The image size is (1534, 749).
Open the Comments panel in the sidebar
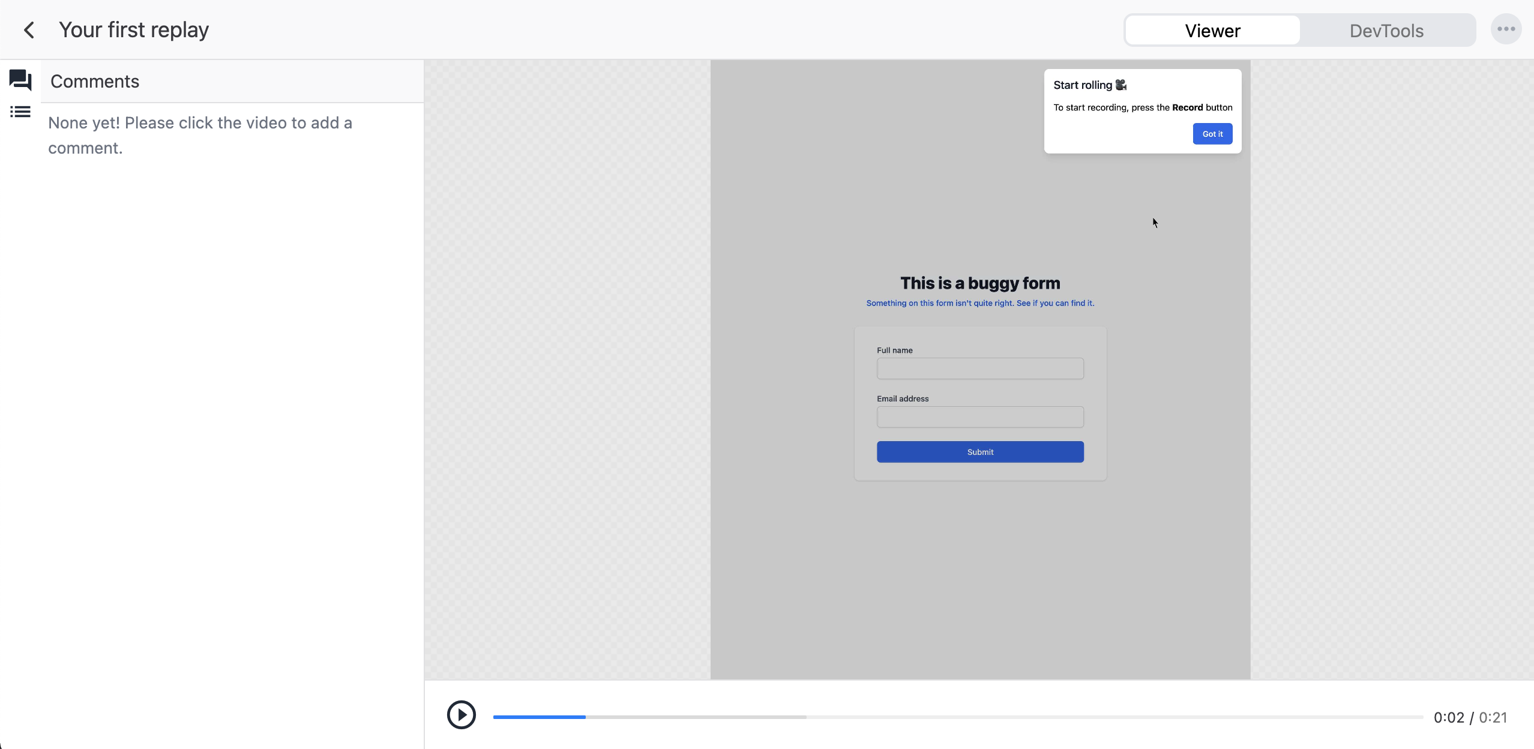(x=20, y=80)
